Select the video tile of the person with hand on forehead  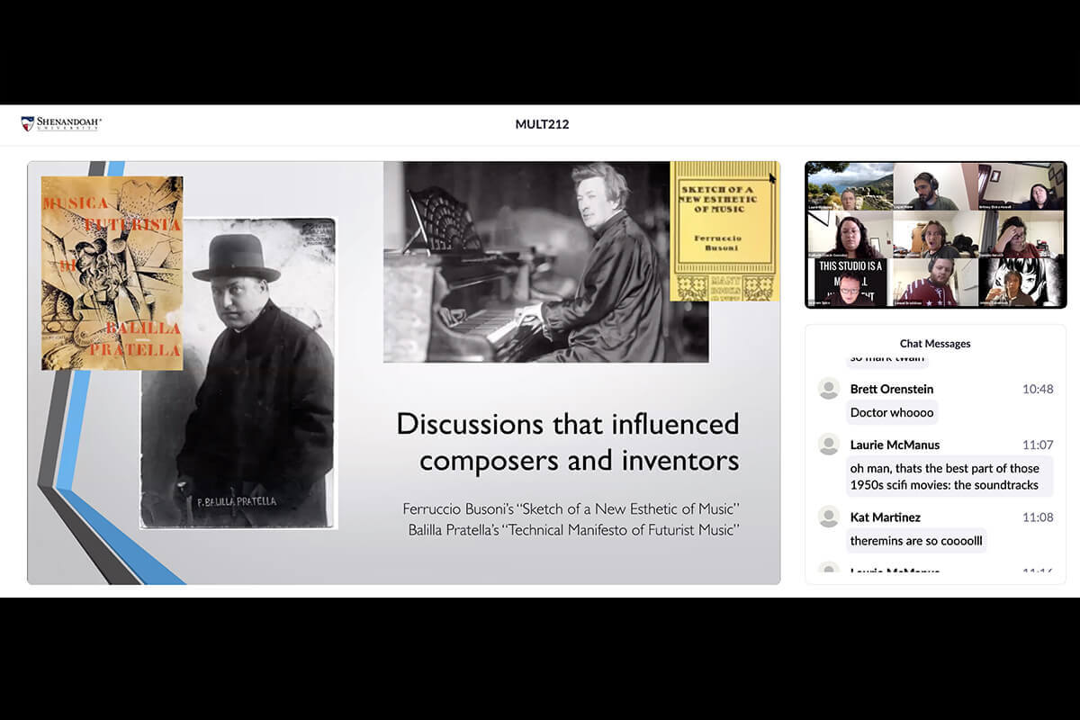coord(1021,235)
